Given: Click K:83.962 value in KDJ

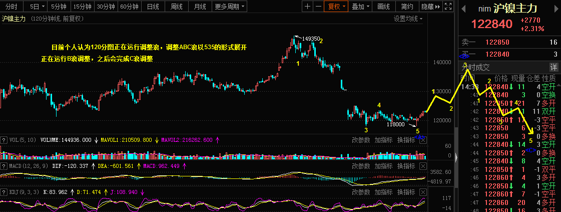Looking at the screenshot, I should coord(55,192).
